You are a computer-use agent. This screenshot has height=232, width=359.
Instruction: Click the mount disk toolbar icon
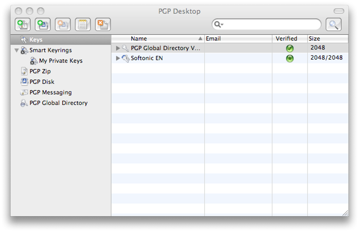click(63, 25)
